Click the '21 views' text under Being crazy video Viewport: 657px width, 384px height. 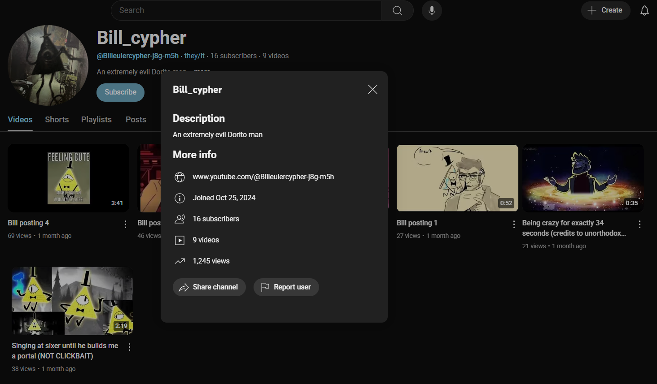pos(534,246)
